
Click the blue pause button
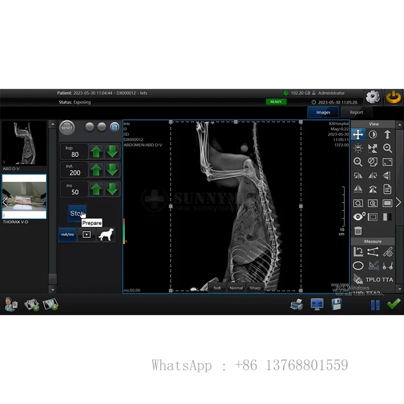[x=375, y=305]
